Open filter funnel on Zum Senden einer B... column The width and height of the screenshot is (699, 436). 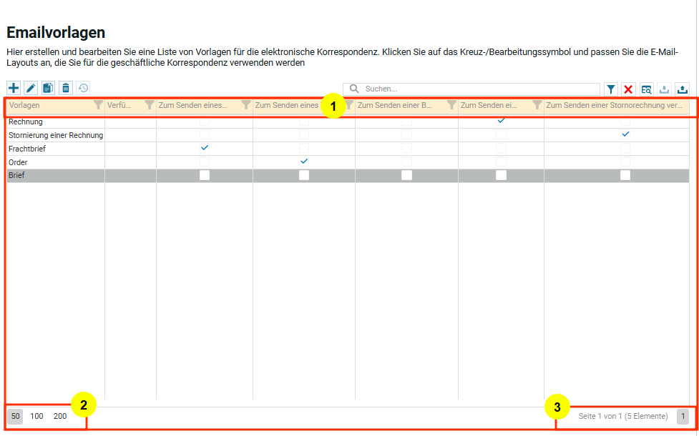(451, 105)
